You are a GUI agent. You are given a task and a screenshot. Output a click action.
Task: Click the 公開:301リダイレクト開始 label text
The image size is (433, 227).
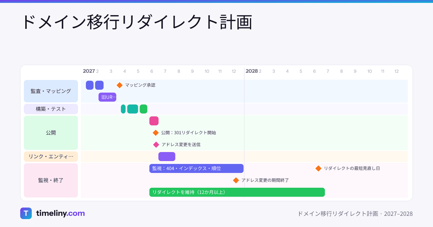click(x=189, y=133)
